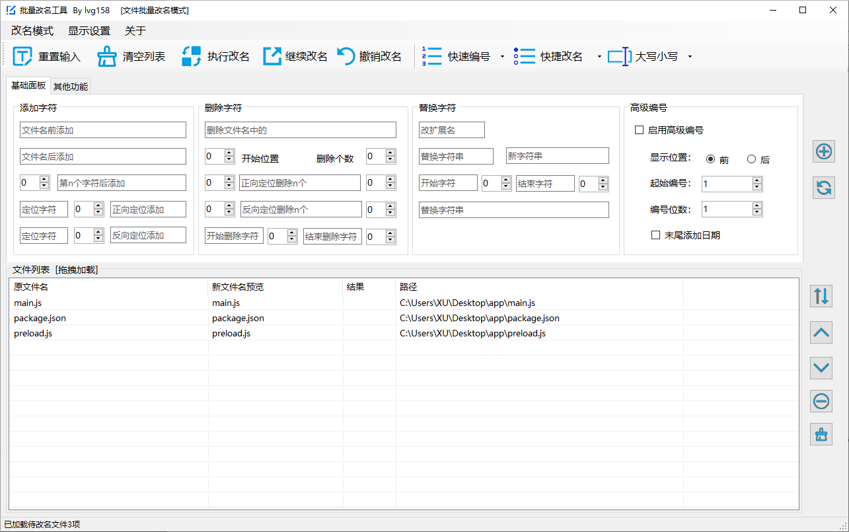This screenshot has height=532, width=849.
Task: Enable the 启用高级编号 checkbox
Action: pos(639,130)
